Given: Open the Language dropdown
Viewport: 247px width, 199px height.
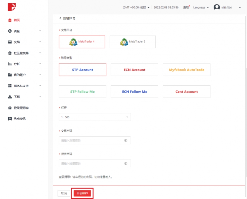Looking at the screenshot, I should tap(201, 8).
